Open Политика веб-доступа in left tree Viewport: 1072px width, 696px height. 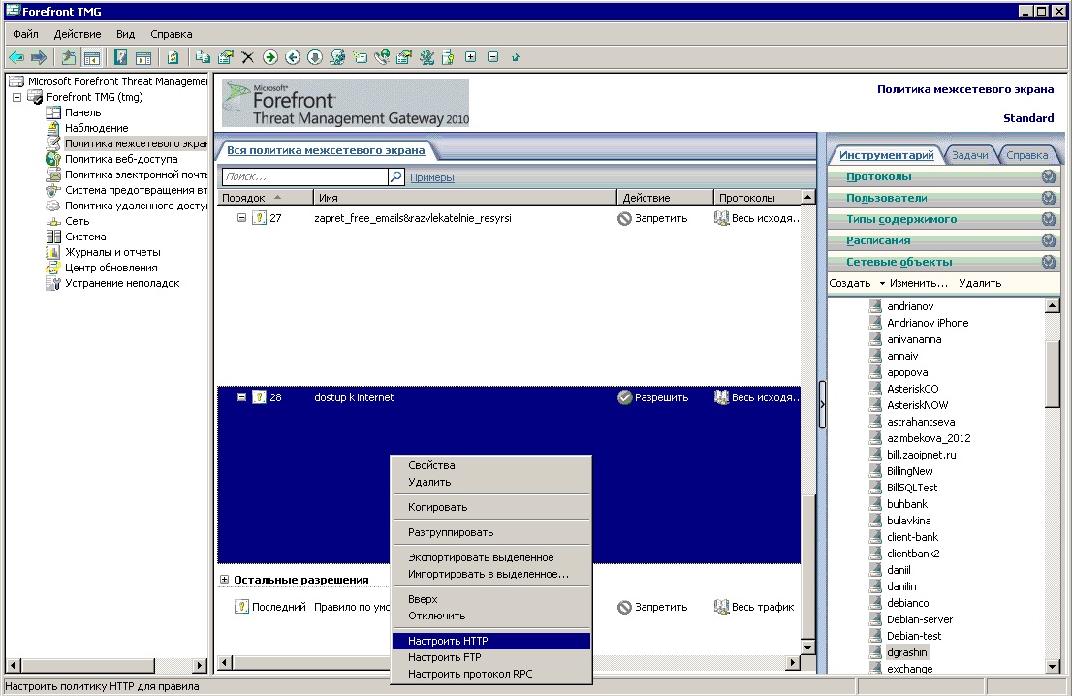pos(120,159)
